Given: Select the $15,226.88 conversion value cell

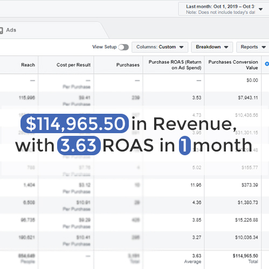Looking at the screenshot, I should click(x=246, y=220).
